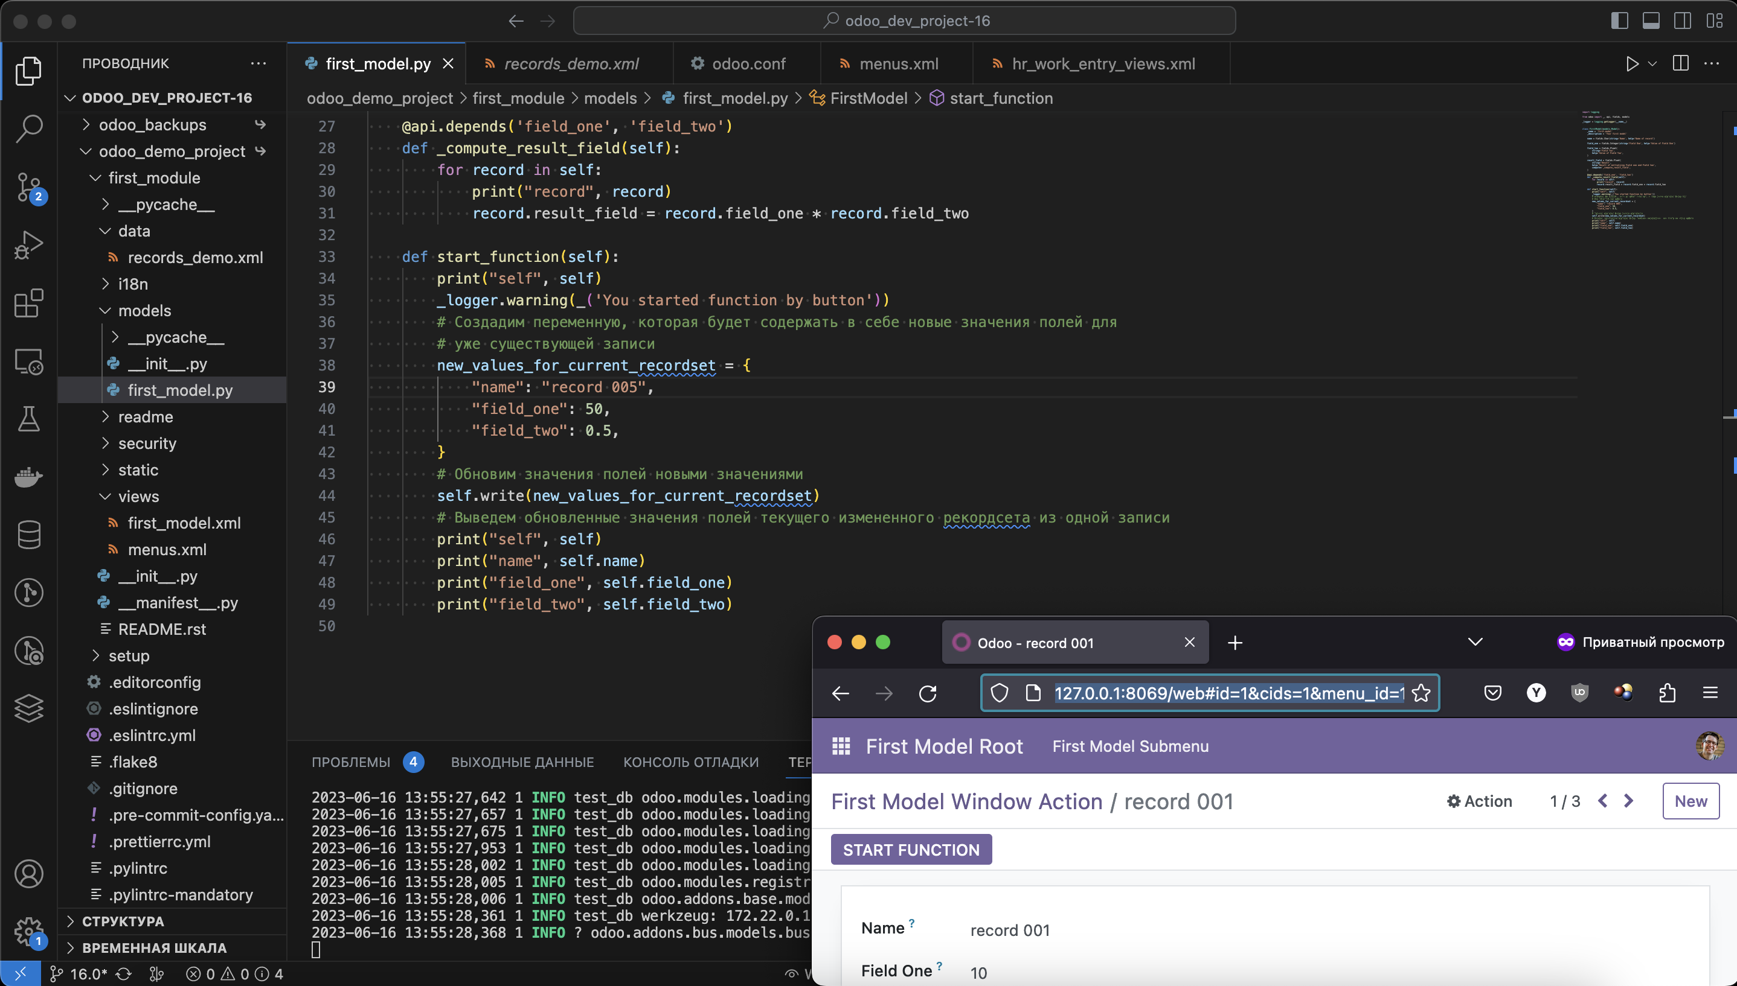Click the browser address bar URL

pyautogui.click(x=1228, y=693)
